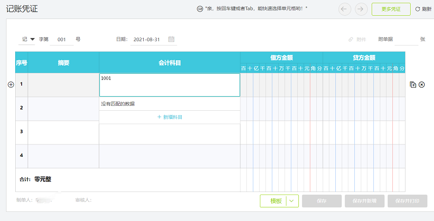434x221 pixels.
Task: Expand the 模板 template dropdown arrow
Action: tap(292, 201)
